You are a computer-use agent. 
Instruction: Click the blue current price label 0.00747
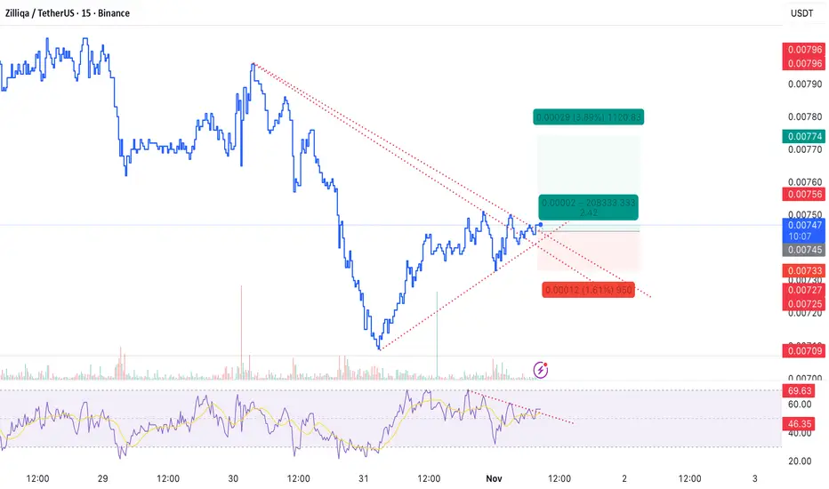click(803, 230)
